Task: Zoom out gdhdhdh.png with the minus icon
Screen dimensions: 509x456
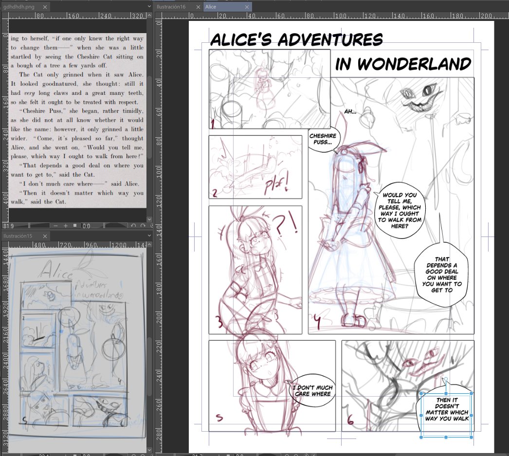Action: click(55, 225)
